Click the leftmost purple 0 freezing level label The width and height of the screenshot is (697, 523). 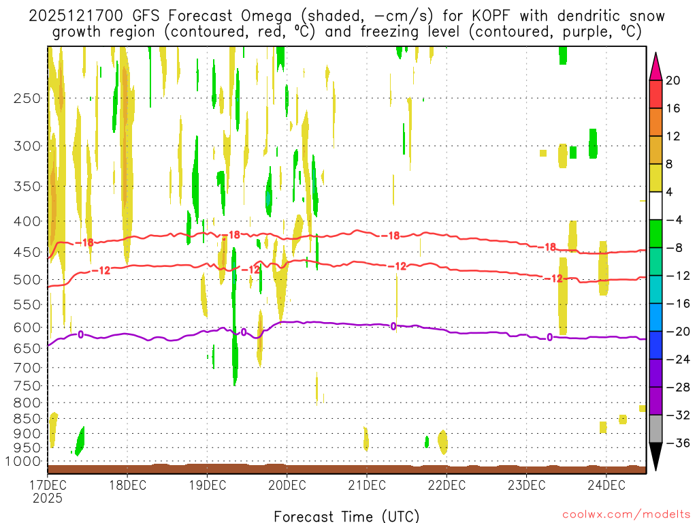click(x=80, y=334)
